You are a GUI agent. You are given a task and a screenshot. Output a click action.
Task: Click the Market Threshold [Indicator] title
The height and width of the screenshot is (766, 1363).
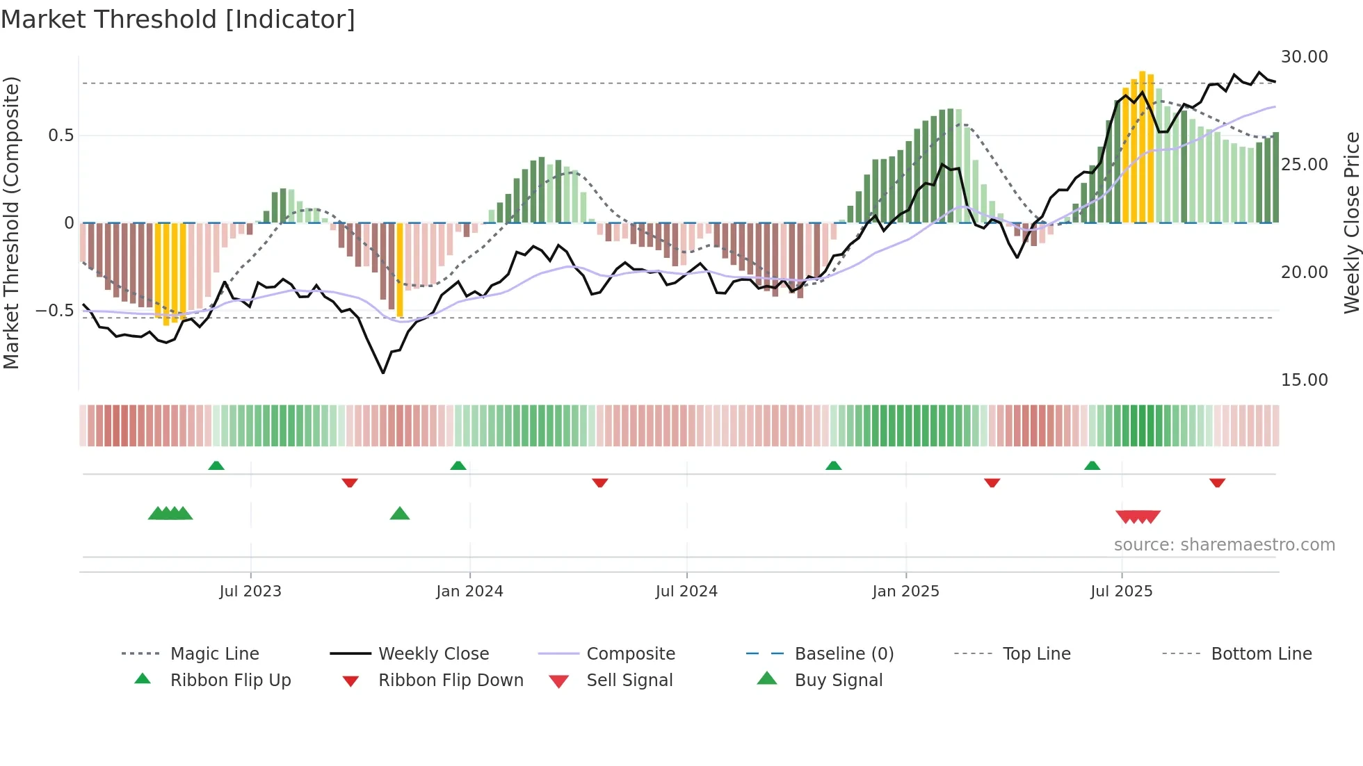178,19
